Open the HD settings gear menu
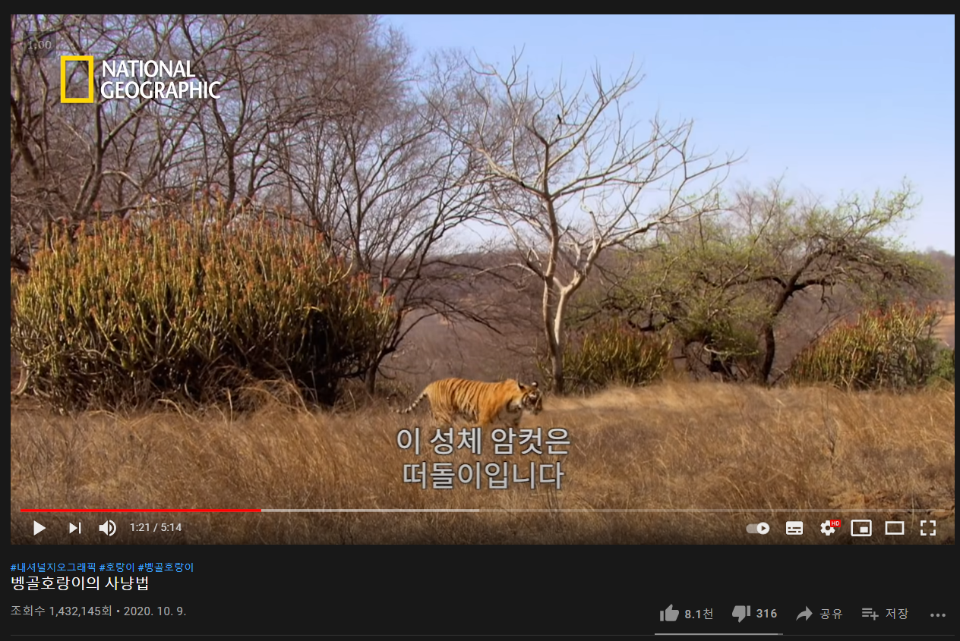Image resolution: width=960 pixels, height=641 pixels. point(829,528)
